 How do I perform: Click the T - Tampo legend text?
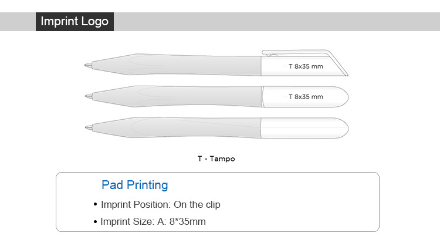pyautogui.click(x=216, y=159)
